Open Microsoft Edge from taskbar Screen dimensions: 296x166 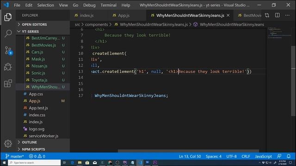point(72,163)
